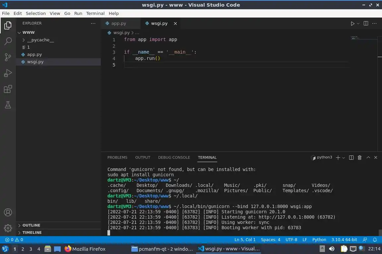Change indentation via Spaces: 4
The height and width of the screenshot is (254, 382).
tap(271, 240)
